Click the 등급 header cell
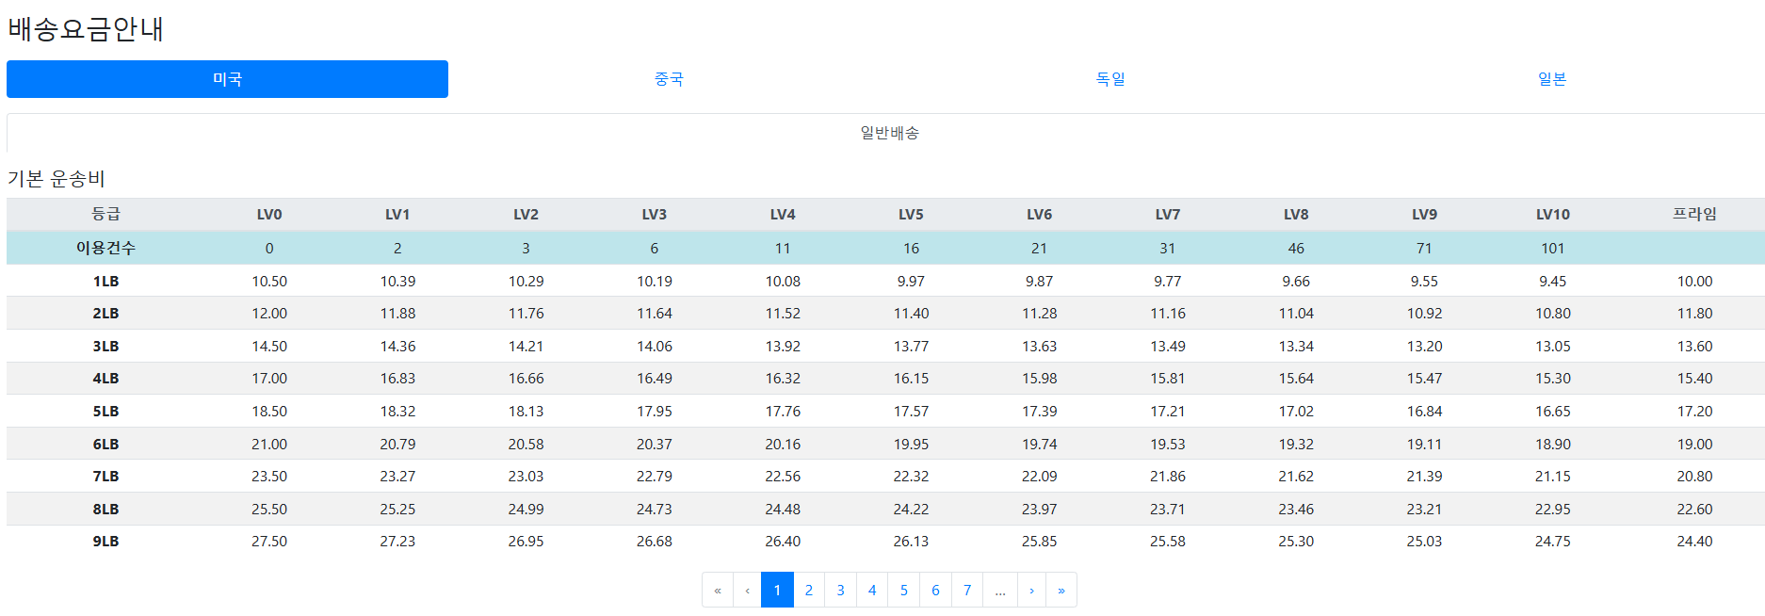 pyautogui.click(x=105, y=215)
